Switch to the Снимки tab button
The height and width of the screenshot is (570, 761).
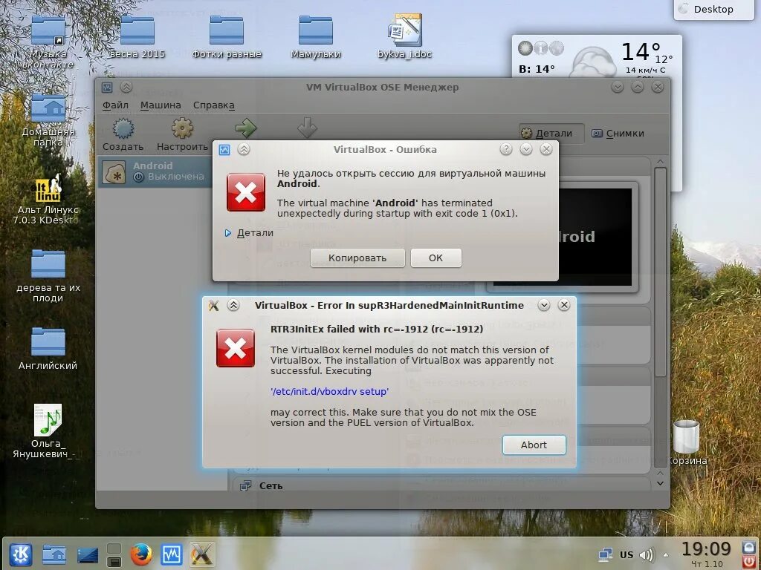click(x=618, y=134)
